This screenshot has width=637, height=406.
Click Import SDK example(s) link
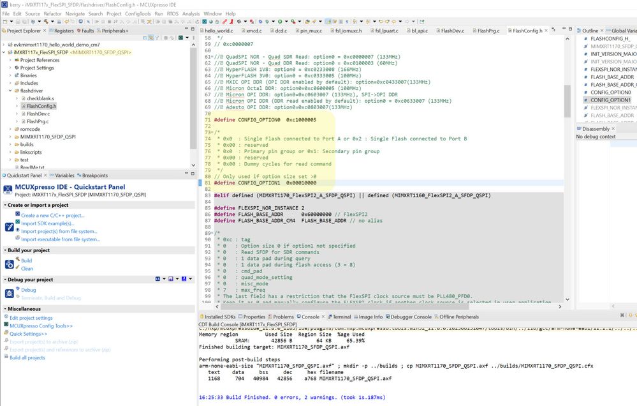[x=48, y=223]
